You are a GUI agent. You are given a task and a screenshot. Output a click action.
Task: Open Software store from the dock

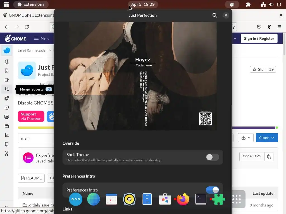click(165, 199)
